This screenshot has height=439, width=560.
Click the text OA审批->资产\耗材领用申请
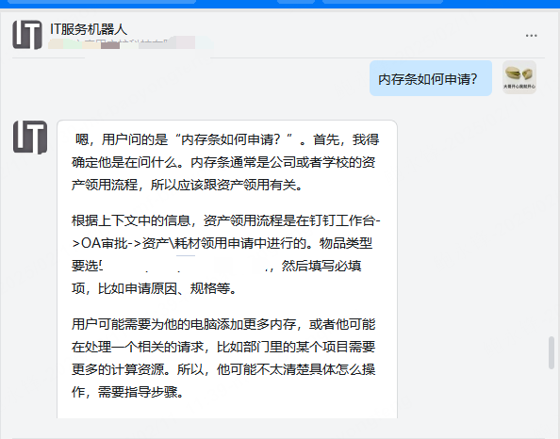point(168,243)
